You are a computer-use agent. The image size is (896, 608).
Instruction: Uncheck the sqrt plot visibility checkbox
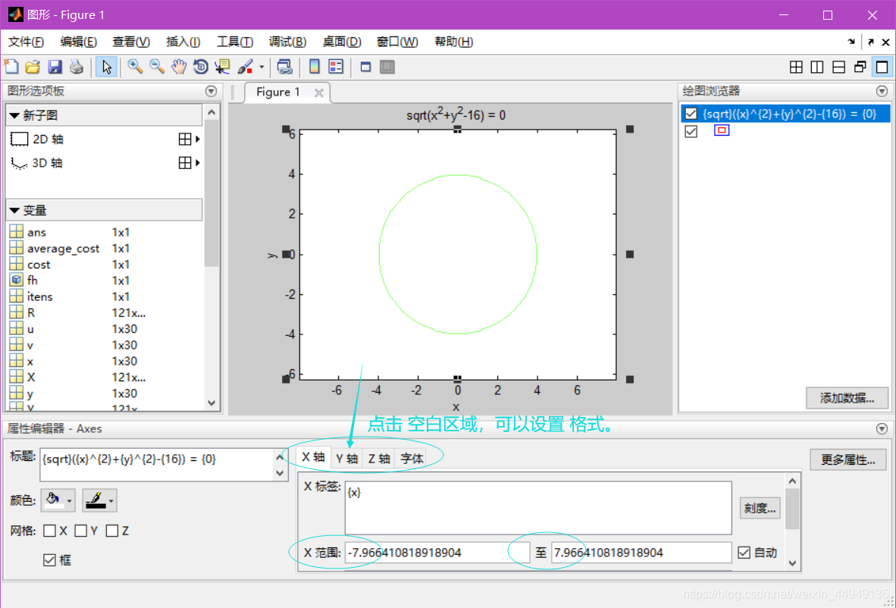[691, 114]
